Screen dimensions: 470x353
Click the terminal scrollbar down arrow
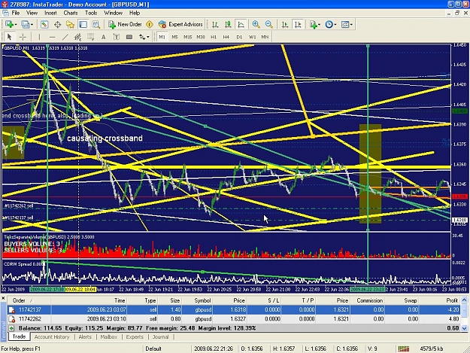point(465,328)
